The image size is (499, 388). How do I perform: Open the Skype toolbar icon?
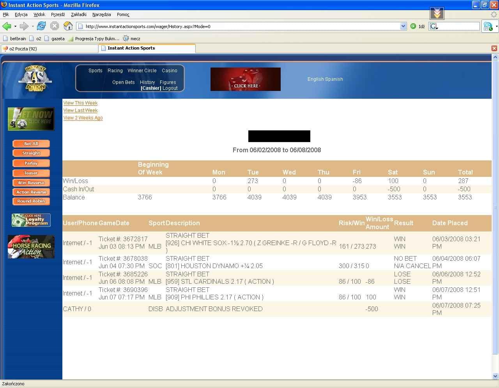coord(488,26)
